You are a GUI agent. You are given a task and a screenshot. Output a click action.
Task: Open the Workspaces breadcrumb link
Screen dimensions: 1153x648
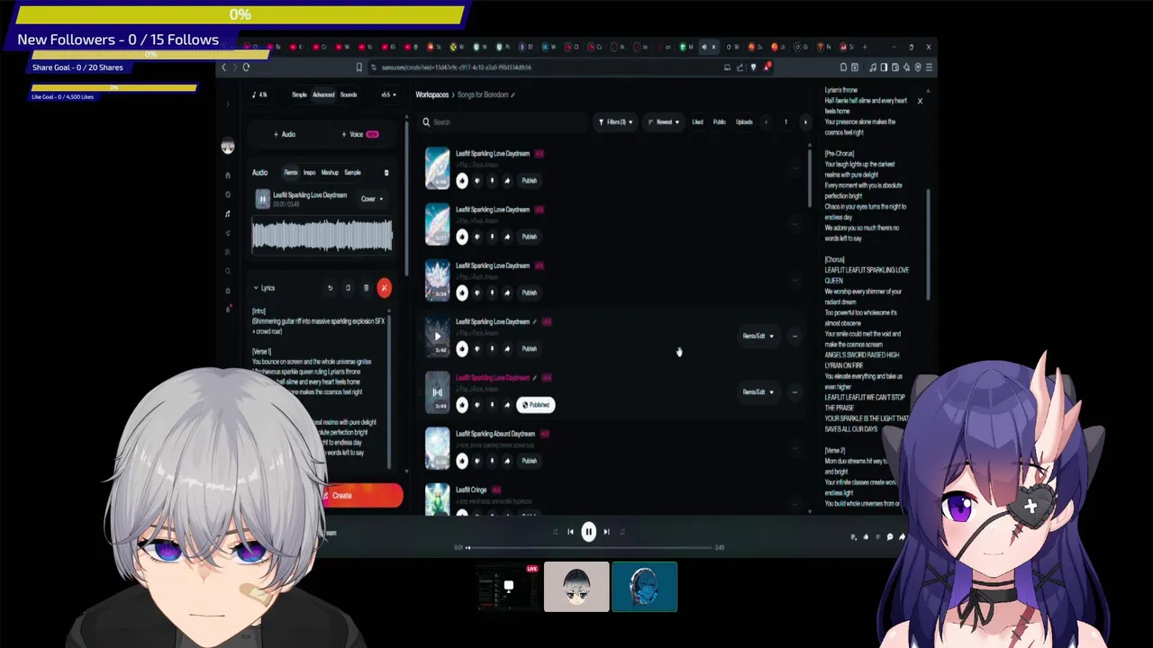(x=431, y=94)
